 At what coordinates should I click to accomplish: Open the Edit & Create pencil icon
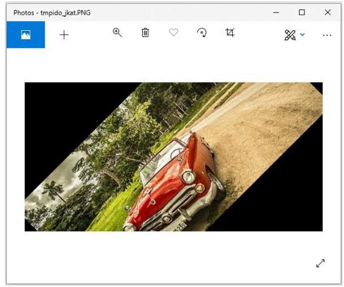click(290, 35)
